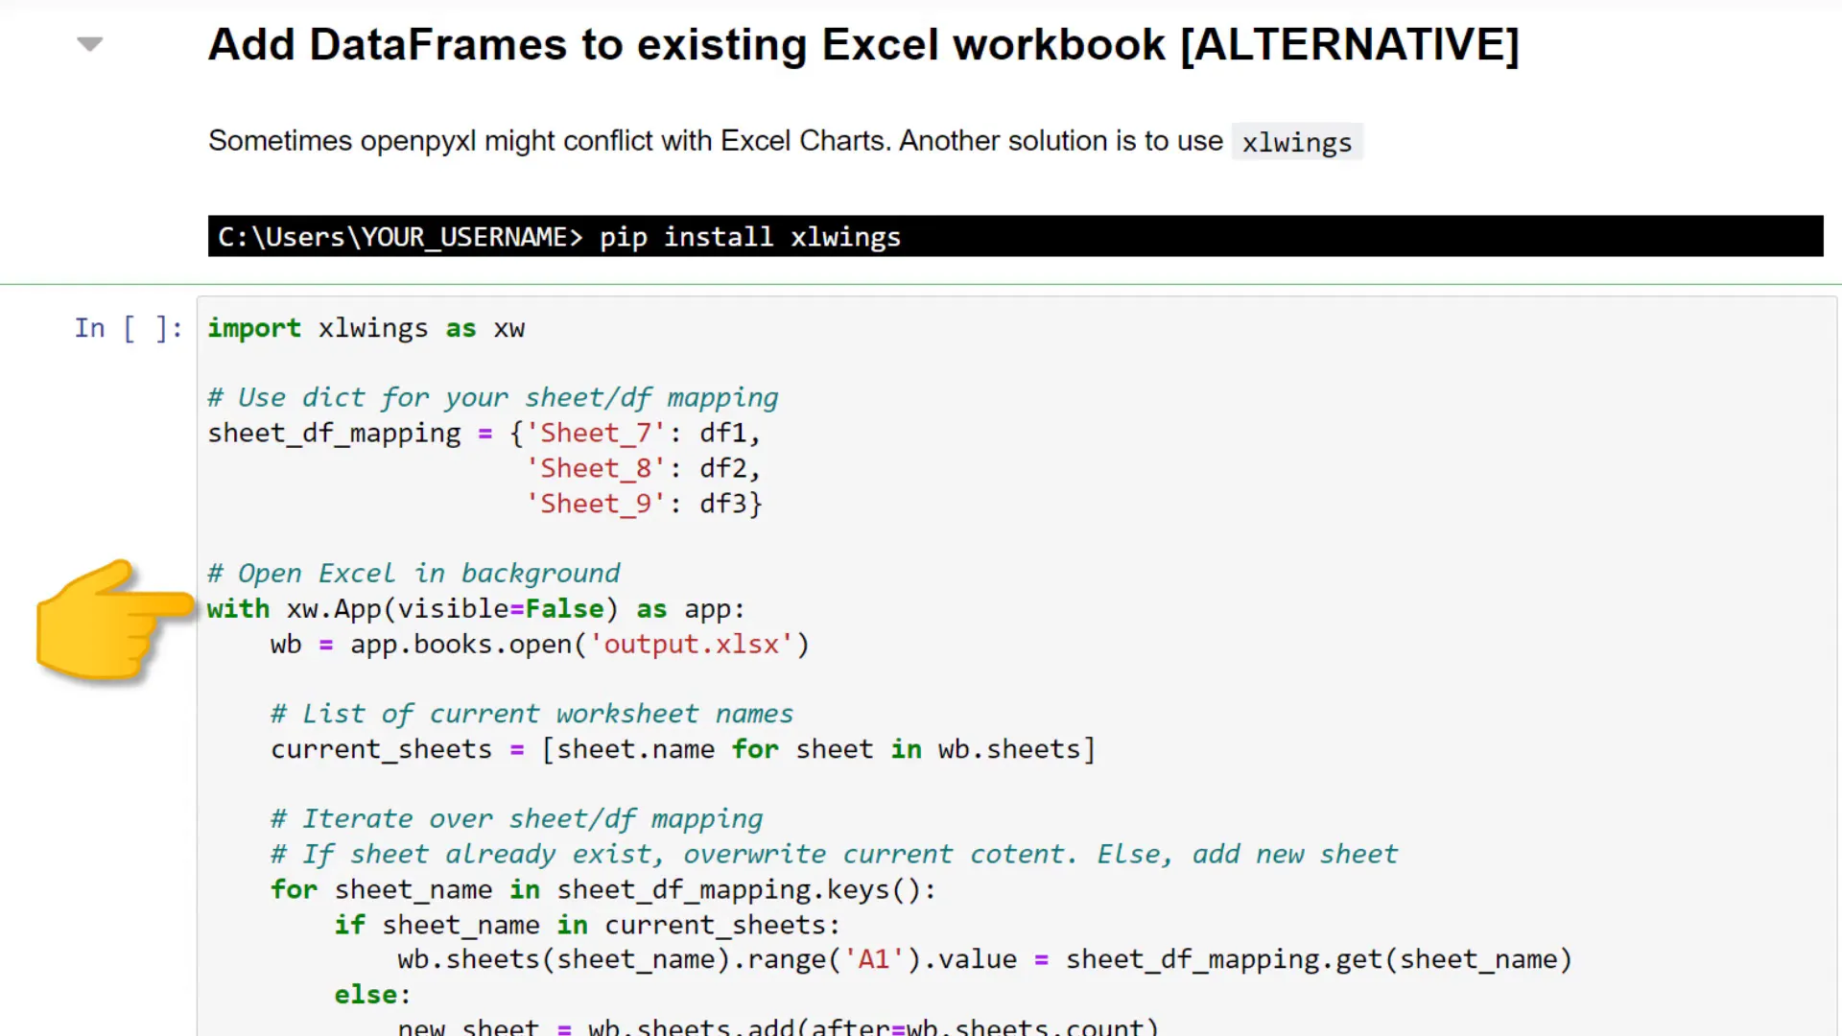Click the 'Sheet_7' string in the mapping

pyautogui.click(x=597, y=433)
